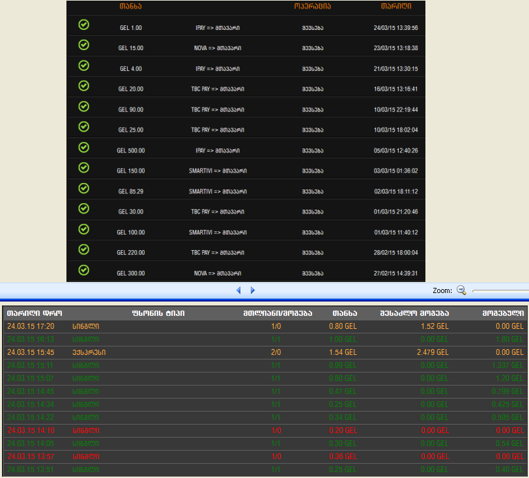Click the green check icon for GEL 100.00
The width and height of the screenshot is (529, 478).
point(83,229)
